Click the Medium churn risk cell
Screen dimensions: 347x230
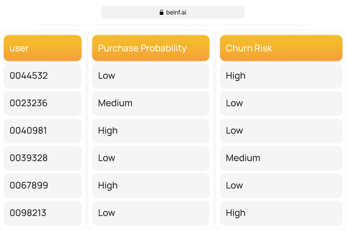[281, 158]
